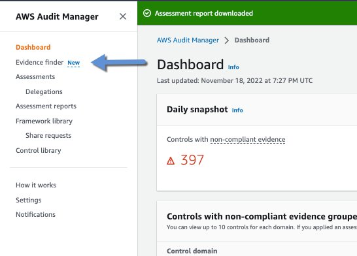Open Evidence finder in the sidebar
Image resolution: width=357 pixels, height=256 pixels.
coord(39,62)
